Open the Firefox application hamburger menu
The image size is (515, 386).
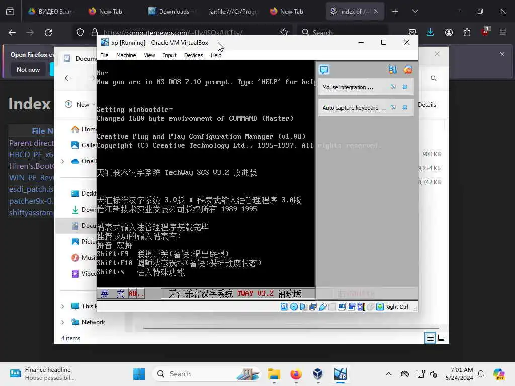click(x=503, y=32)
